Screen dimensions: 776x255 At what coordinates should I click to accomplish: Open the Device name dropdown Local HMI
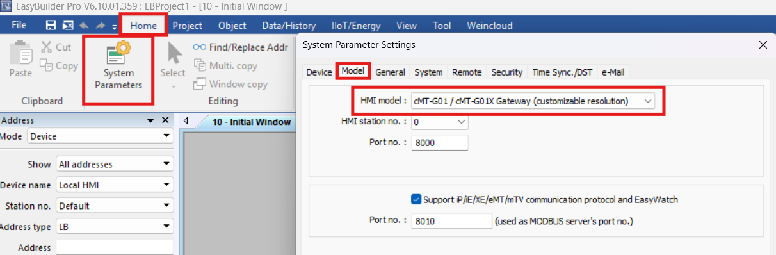pos(115,185)
